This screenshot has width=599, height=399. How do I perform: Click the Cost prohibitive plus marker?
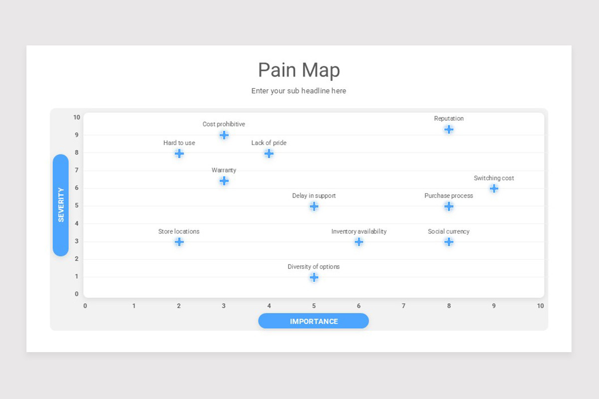click(x=224, y=135)
